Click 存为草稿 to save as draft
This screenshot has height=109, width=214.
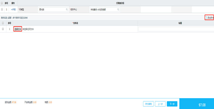pos(148,104)
